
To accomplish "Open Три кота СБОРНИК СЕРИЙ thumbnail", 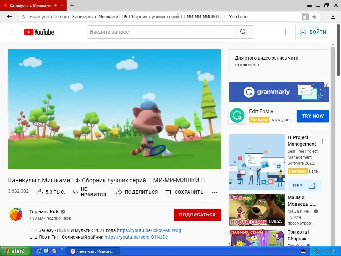I will pos(257,237).
